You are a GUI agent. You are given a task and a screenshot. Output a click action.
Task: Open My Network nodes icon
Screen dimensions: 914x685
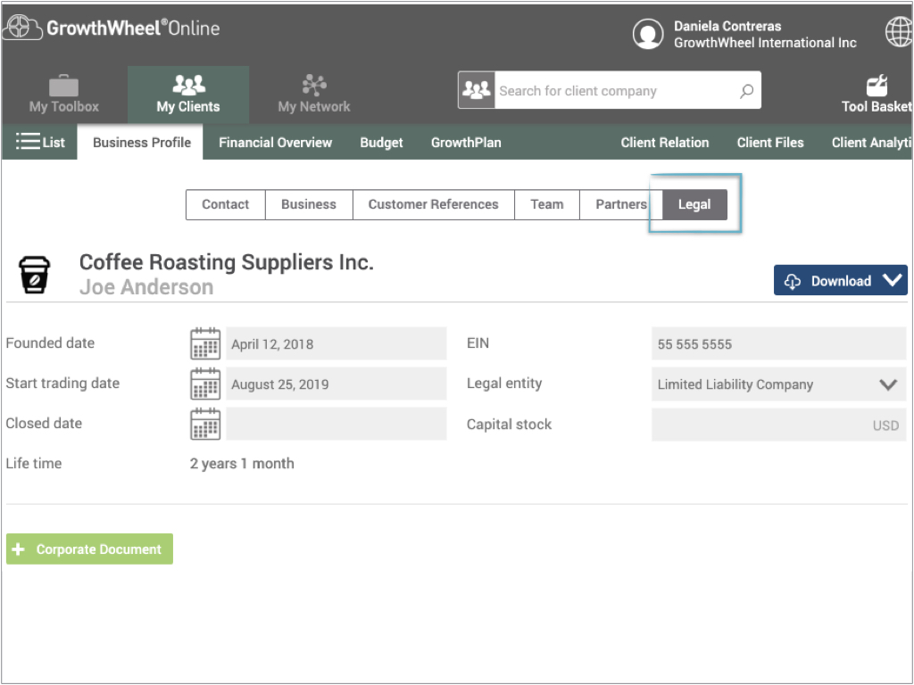314,85
